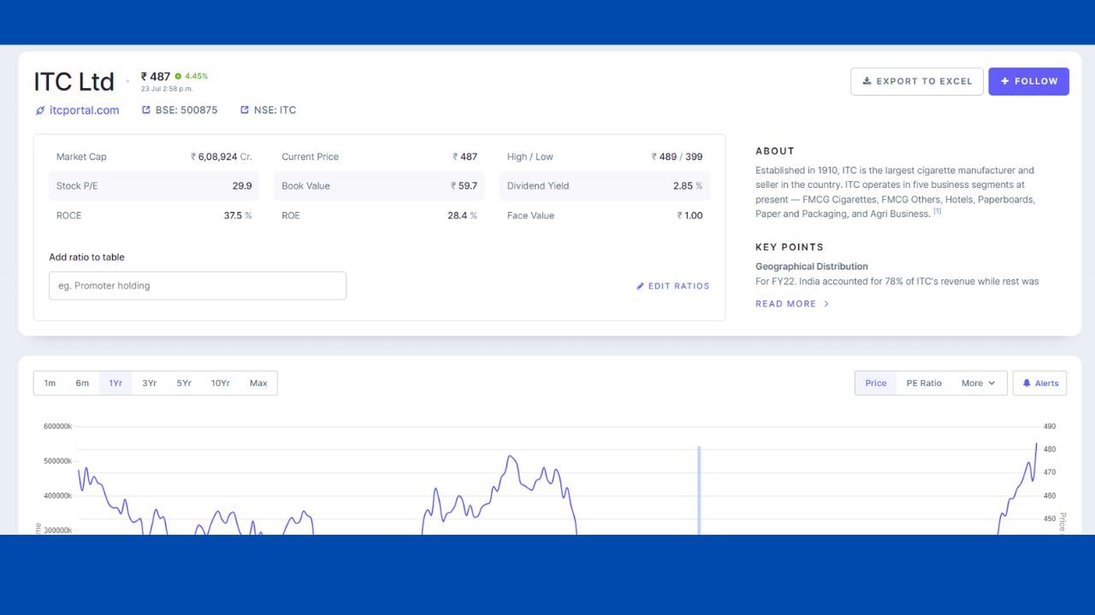The image size is (1095, 615).
Task: Click the reference [1] footnote in About
Action: tap(937, 211)
